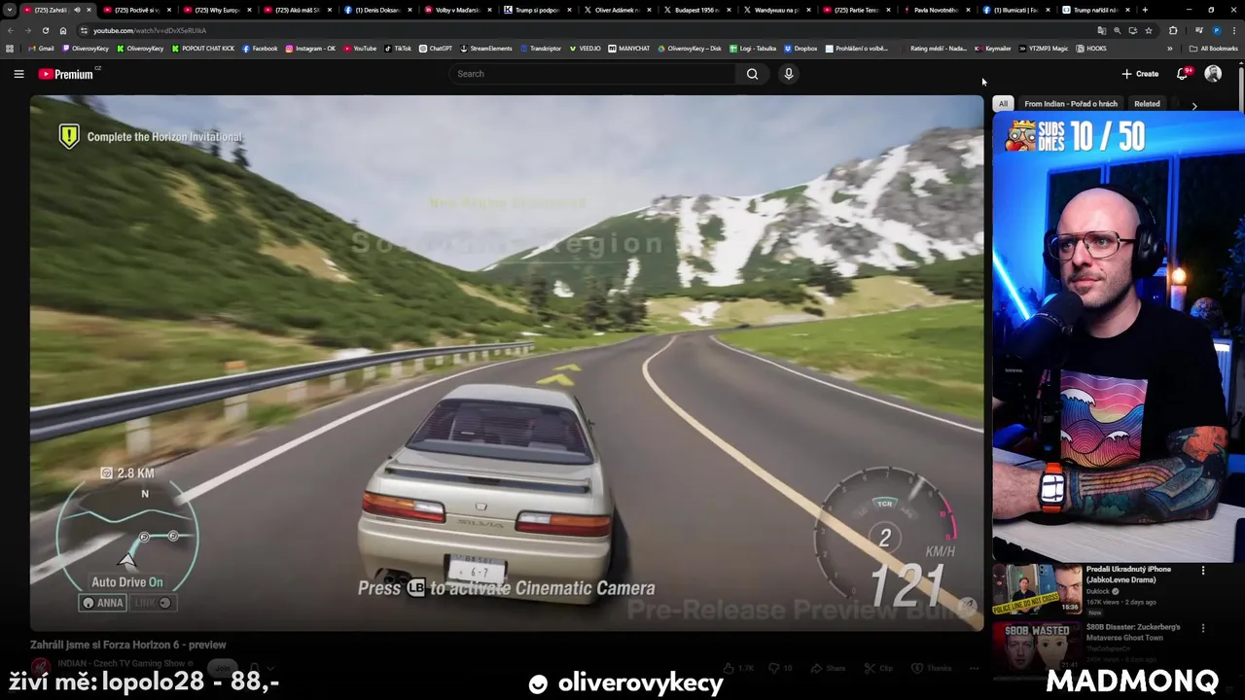This screenshot has height=700, width=1245.
Task: Start voice search with microphone icon
Action: click(789, 74)
